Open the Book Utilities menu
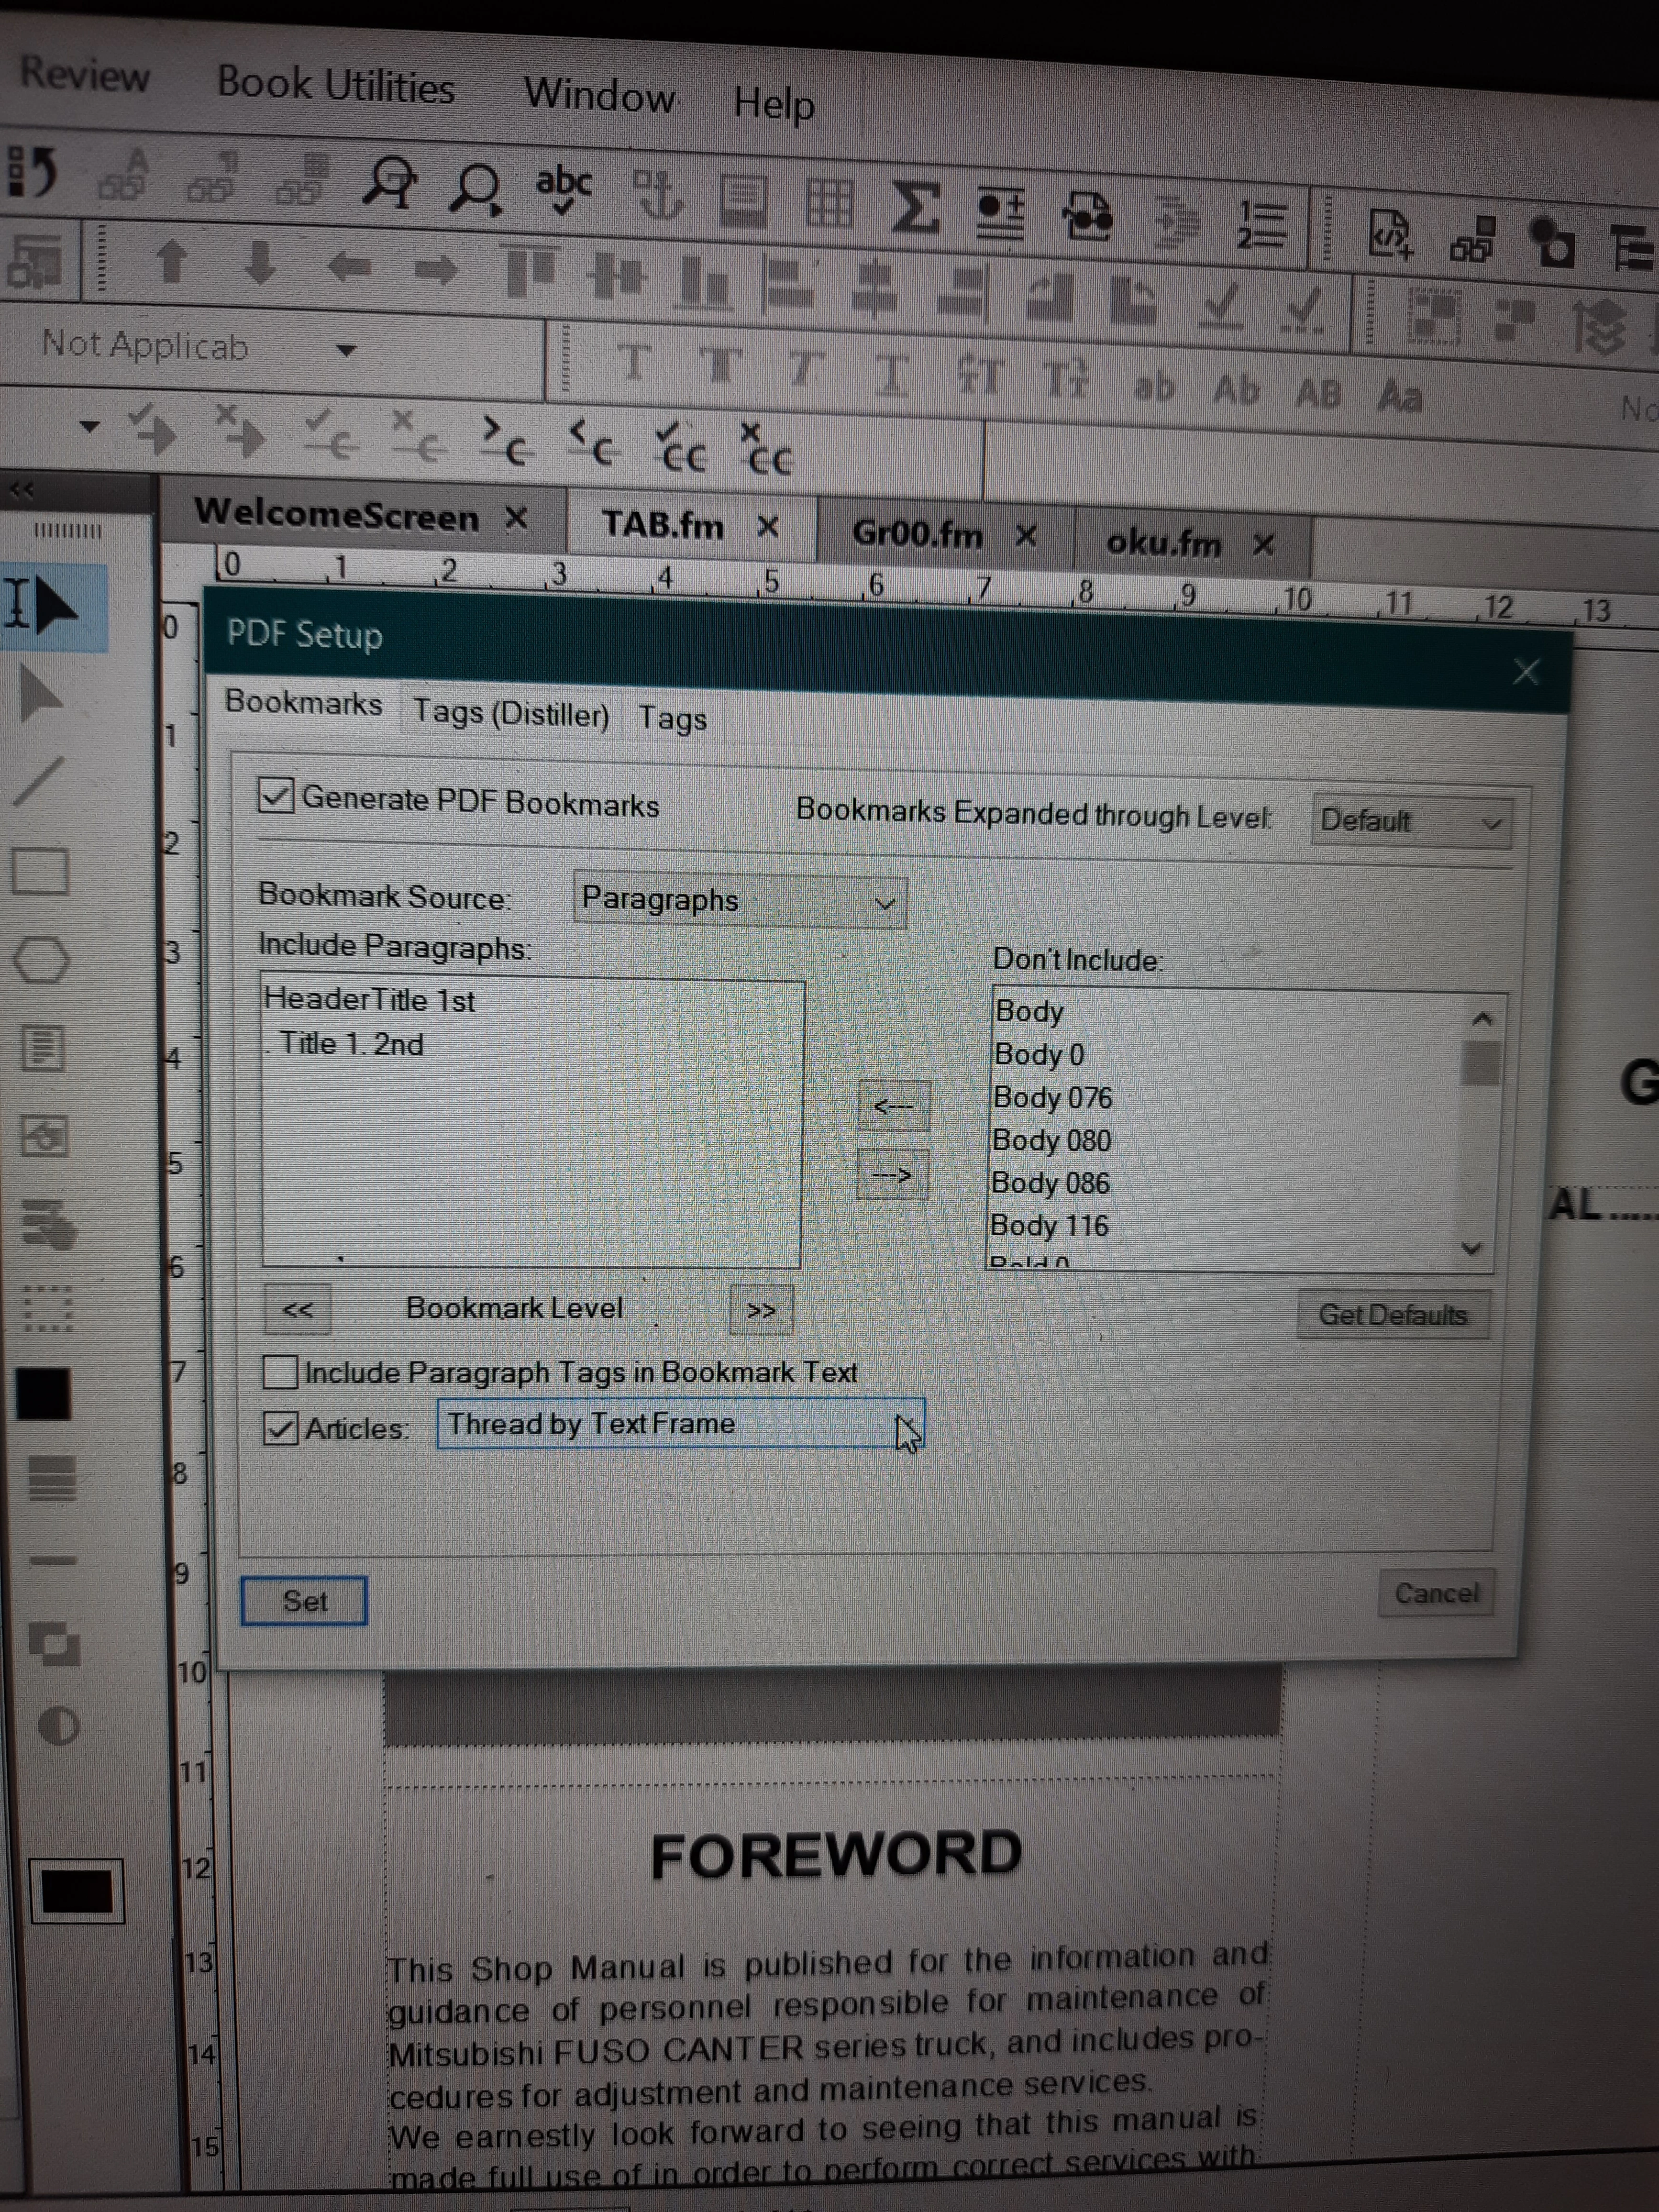This screenshot has width=1659, height=2212. (x=336, y=86)
